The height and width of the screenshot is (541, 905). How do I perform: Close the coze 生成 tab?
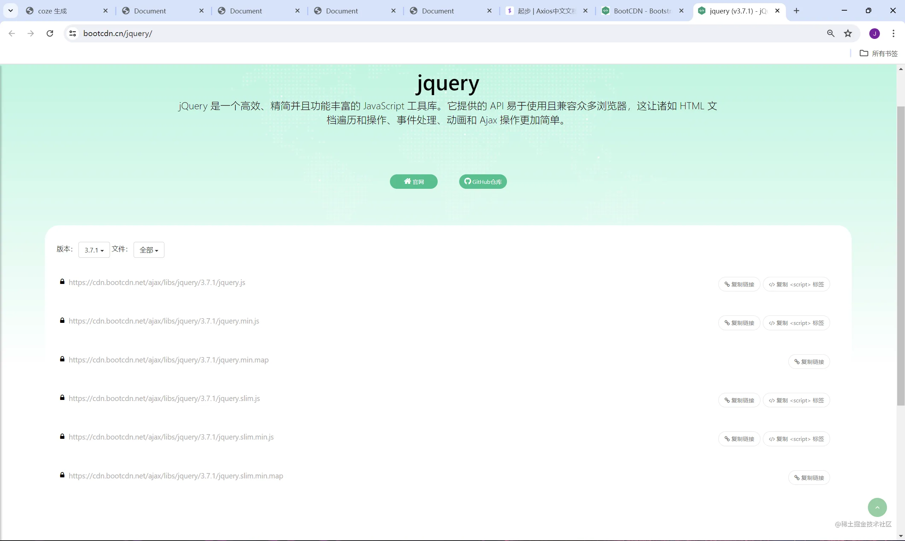tap(106, 11)
